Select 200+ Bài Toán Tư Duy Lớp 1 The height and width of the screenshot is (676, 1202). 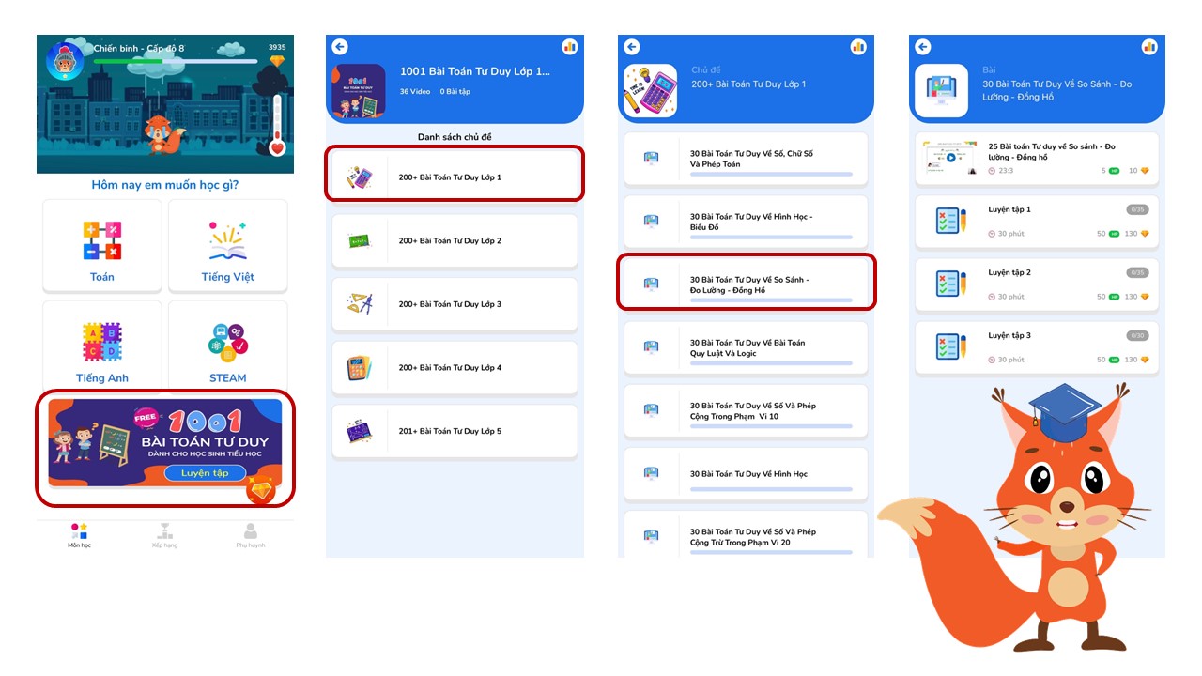455,177
